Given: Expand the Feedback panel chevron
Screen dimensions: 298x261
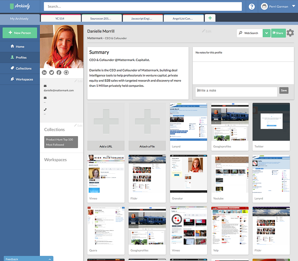Looking at the screenshot, I should [50, 259].
